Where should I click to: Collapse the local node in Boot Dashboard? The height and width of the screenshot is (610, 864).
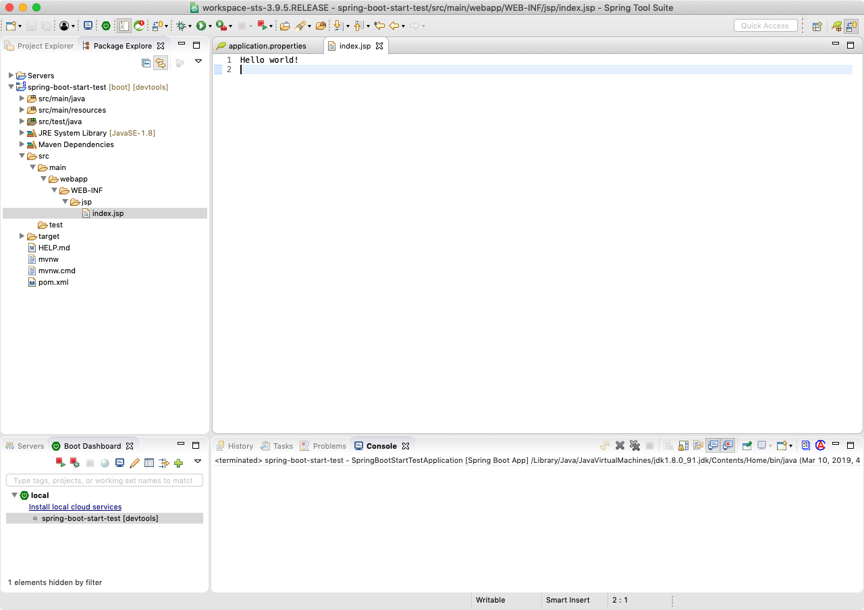(14, 495)
